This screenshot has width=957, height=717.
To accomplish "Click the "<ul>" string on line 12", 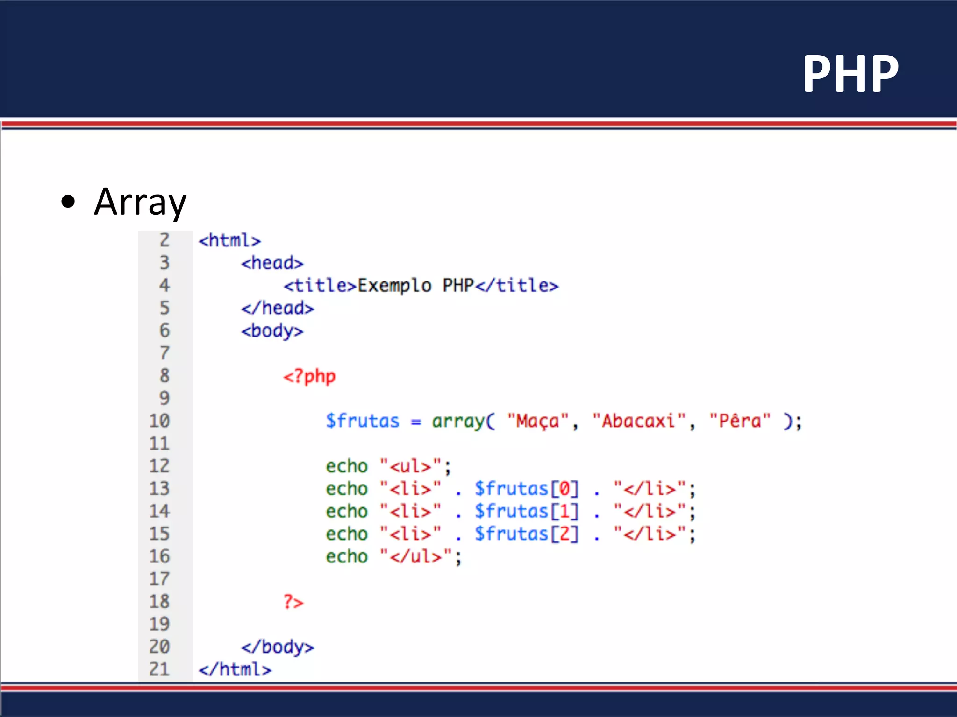I will (411, 466).
